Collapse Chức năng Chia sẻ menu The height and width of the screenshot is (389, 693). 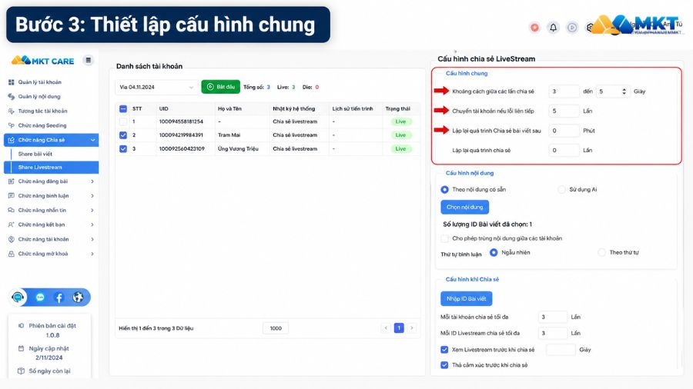[52, 140]
